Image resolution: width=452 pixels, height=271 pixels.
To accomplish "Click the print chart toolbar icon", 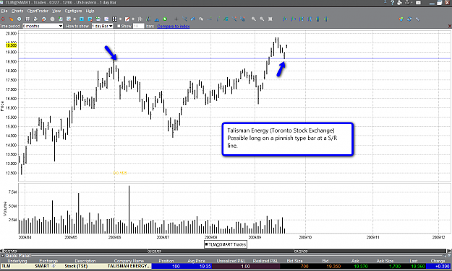I will (35, 19).
